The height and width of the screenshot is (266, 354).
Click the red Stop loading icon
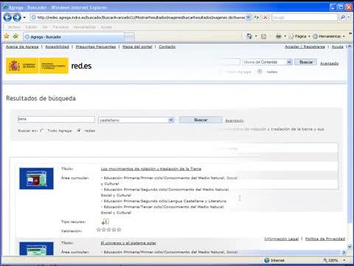click(x=265, y=18)
